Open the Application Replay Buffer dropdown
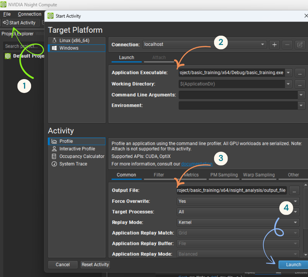308x277 pixels. pyautogui.click(x=238, y=244)
